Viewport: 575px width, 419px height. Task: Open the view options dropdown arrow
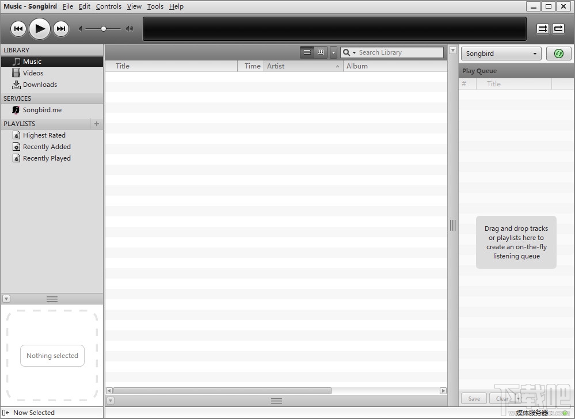333,52
